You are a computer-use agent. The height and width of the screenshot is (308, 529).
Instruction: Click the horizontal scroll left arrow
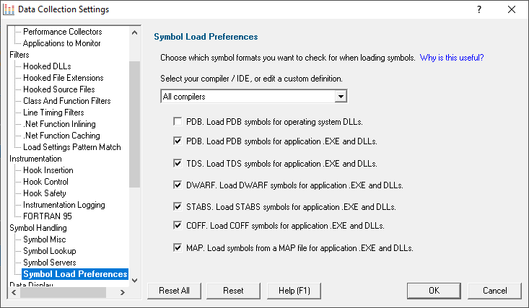tap(14, 292)
